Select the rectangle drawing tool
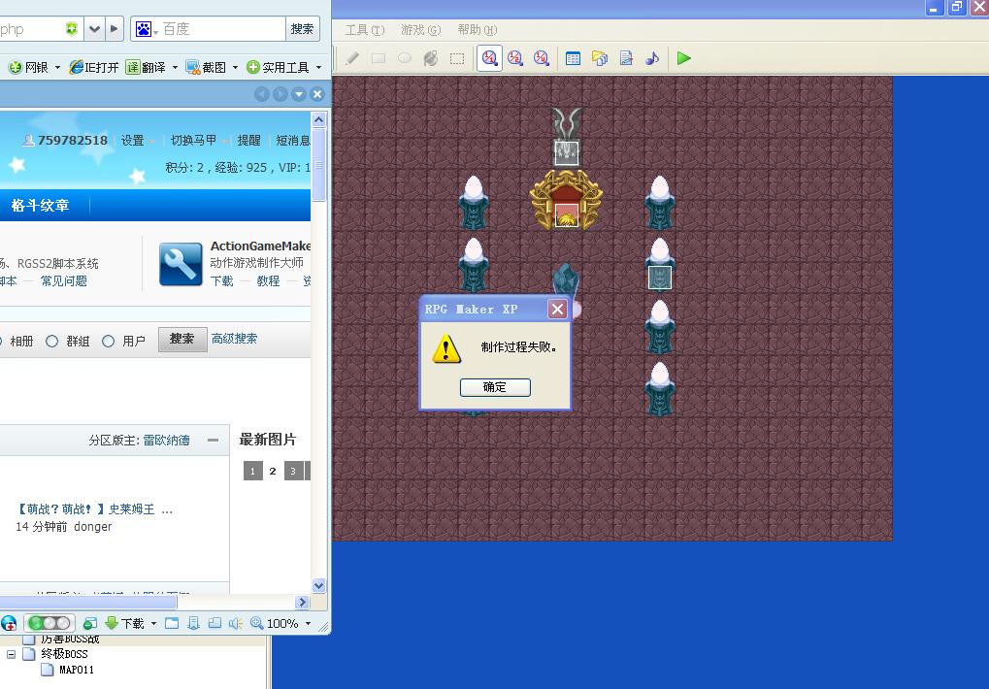This screenshot has width=989, height=689. coord(379,58)
